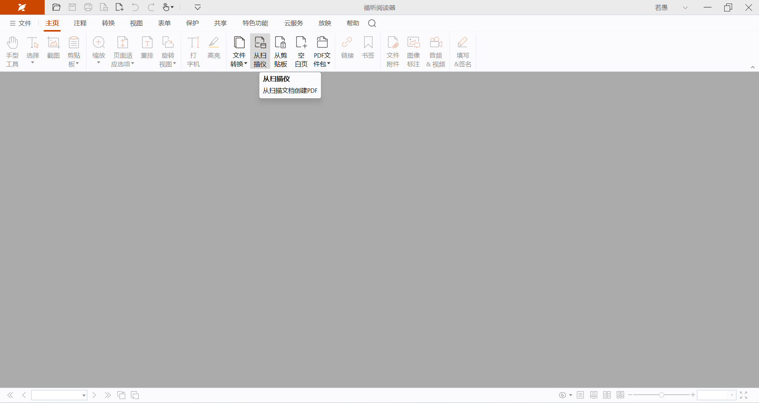The image size is (759, 403).
Task: Click the Print icon in quick toolbar
Action: coord(88,7)
